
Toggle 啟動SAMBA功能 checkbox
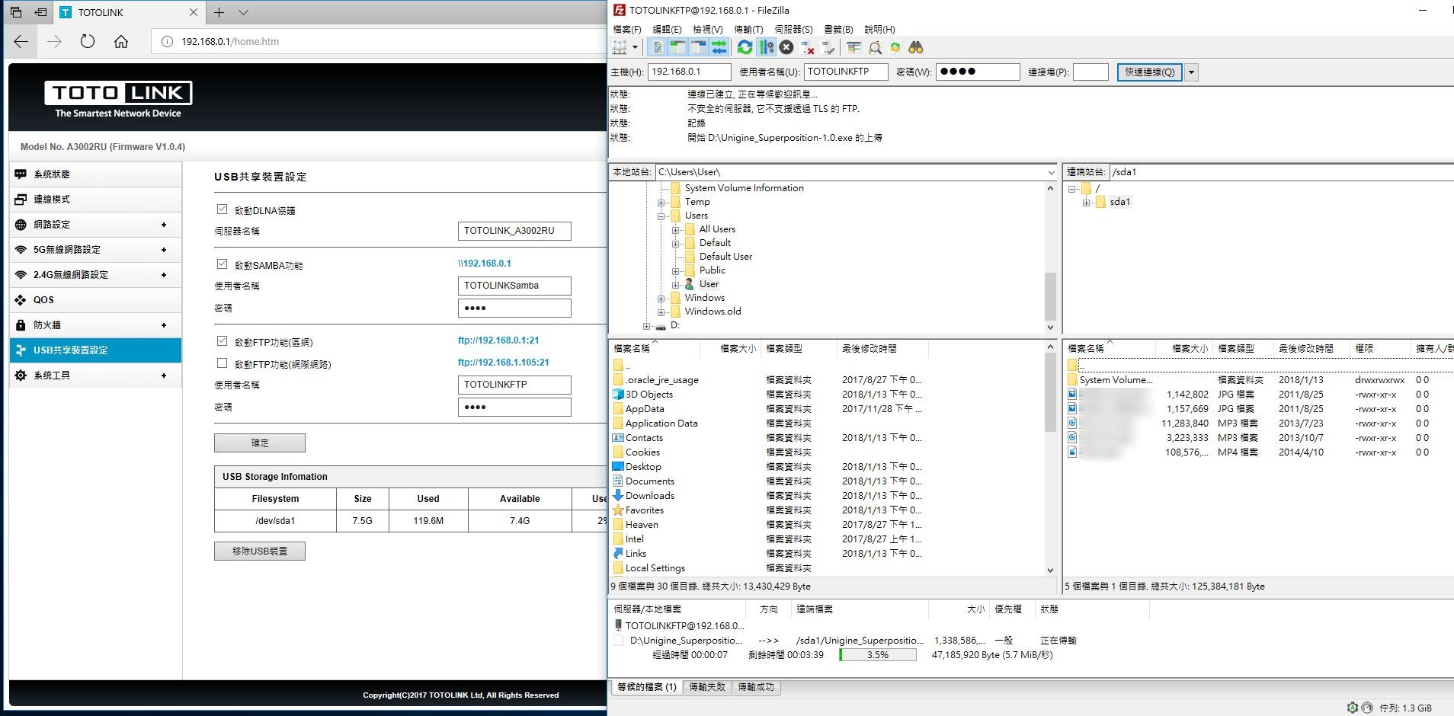(x=222, y=264)
